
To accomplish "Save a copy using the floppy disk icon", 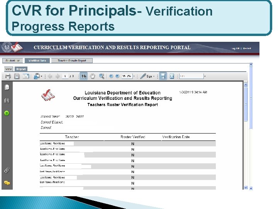I will [x=17, y=76].
